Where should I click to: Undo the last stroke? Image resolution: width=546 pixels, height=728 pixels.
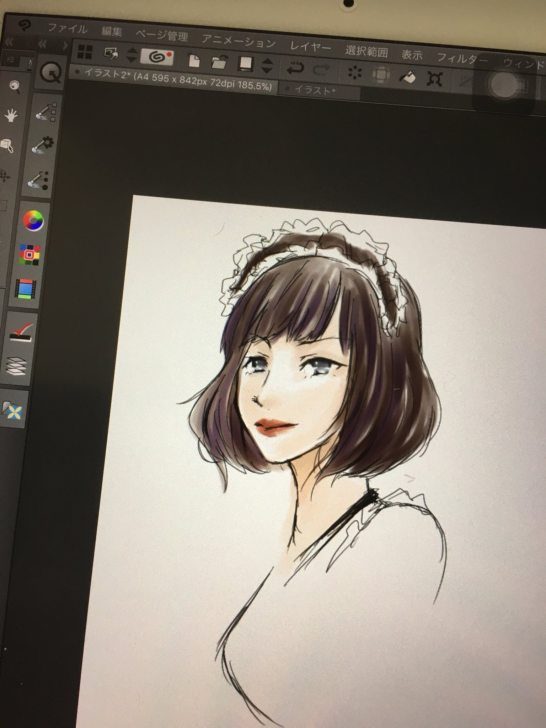[x=295, y=68]
